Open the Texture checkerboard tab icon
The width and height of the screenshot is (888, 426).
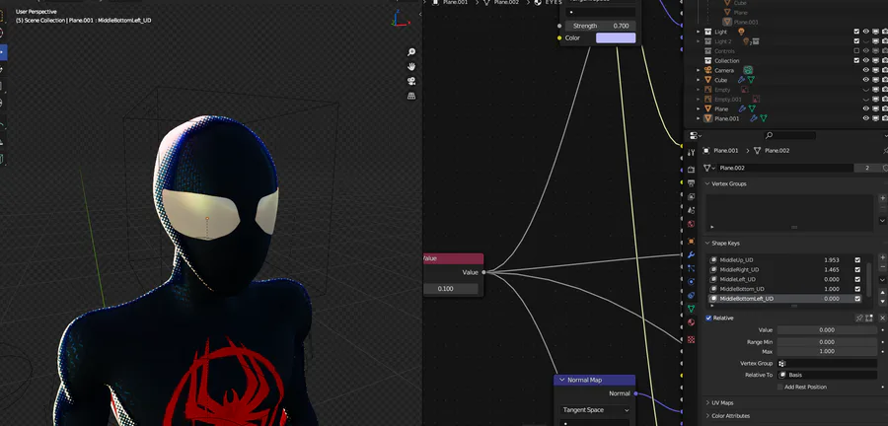(691, 339)
